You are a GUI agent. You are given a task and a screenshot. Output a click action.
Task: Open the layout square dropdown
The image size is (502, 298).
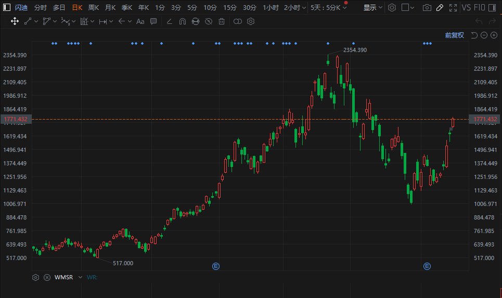click(407, 7)
